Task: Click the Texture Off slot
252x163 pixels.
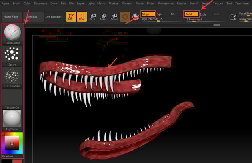Action: point(13,98)
